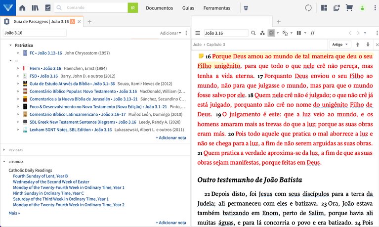This screenshot has height=227, width=379.
Task: Click the Guia de Estudo Através da Bíblia thumbnail
Action: pos(25,84)
